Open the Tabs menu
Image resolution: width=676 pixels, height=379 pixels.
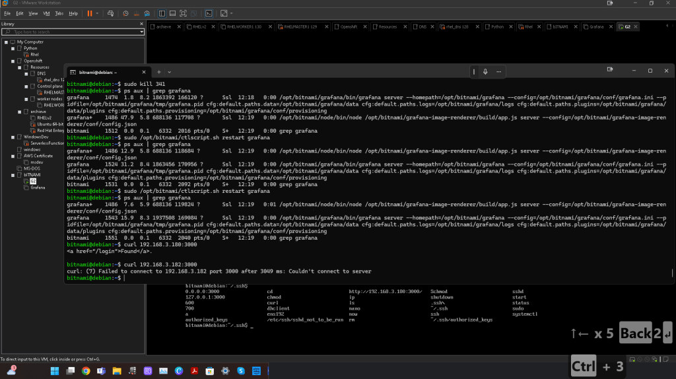(x=59, y=13)
